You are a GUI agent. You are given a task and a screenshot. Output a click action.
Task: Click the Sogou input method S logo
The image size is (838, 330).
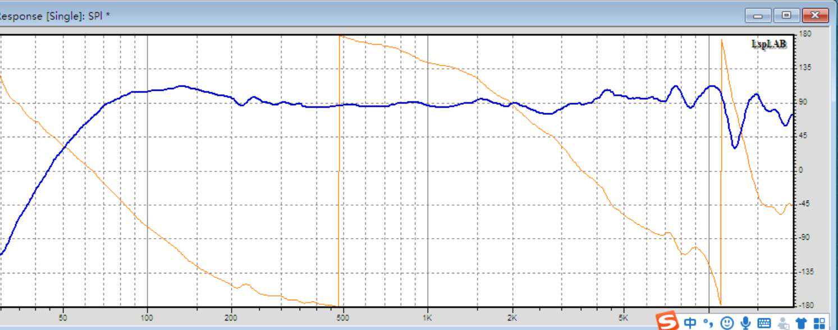pyautogui.click(x=667, y=322)
